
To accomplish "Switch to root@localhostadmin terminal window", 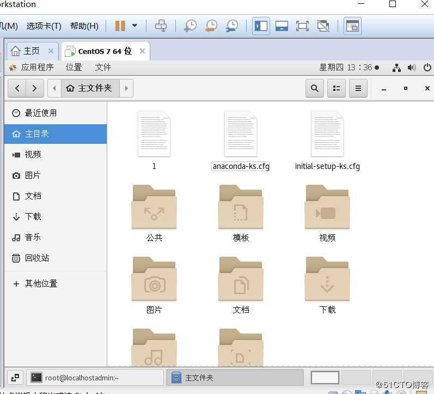I will point(95,378).
